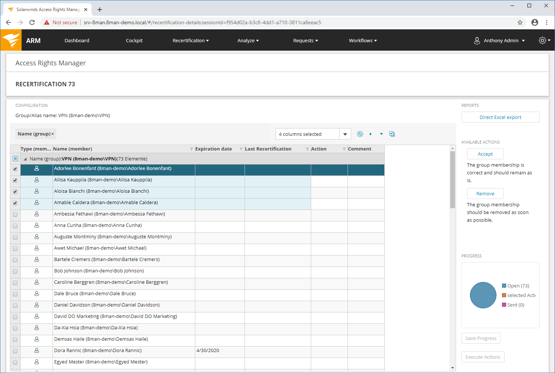555x373 pixels.
Task: Click the Execute Actions button
Action: (483, 357)
